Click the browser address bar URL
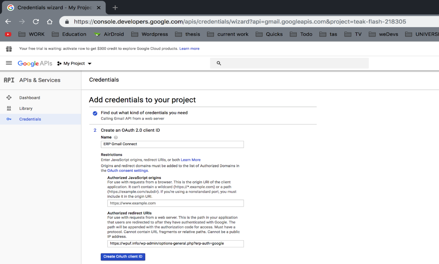 [240, 22]
